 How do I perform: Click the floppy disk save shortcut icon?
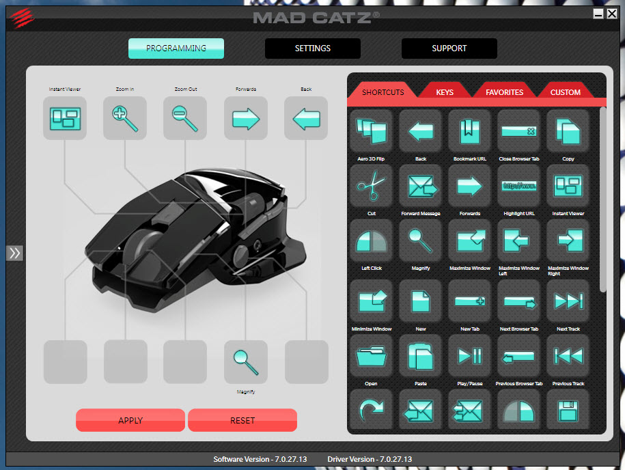[568, 410]
